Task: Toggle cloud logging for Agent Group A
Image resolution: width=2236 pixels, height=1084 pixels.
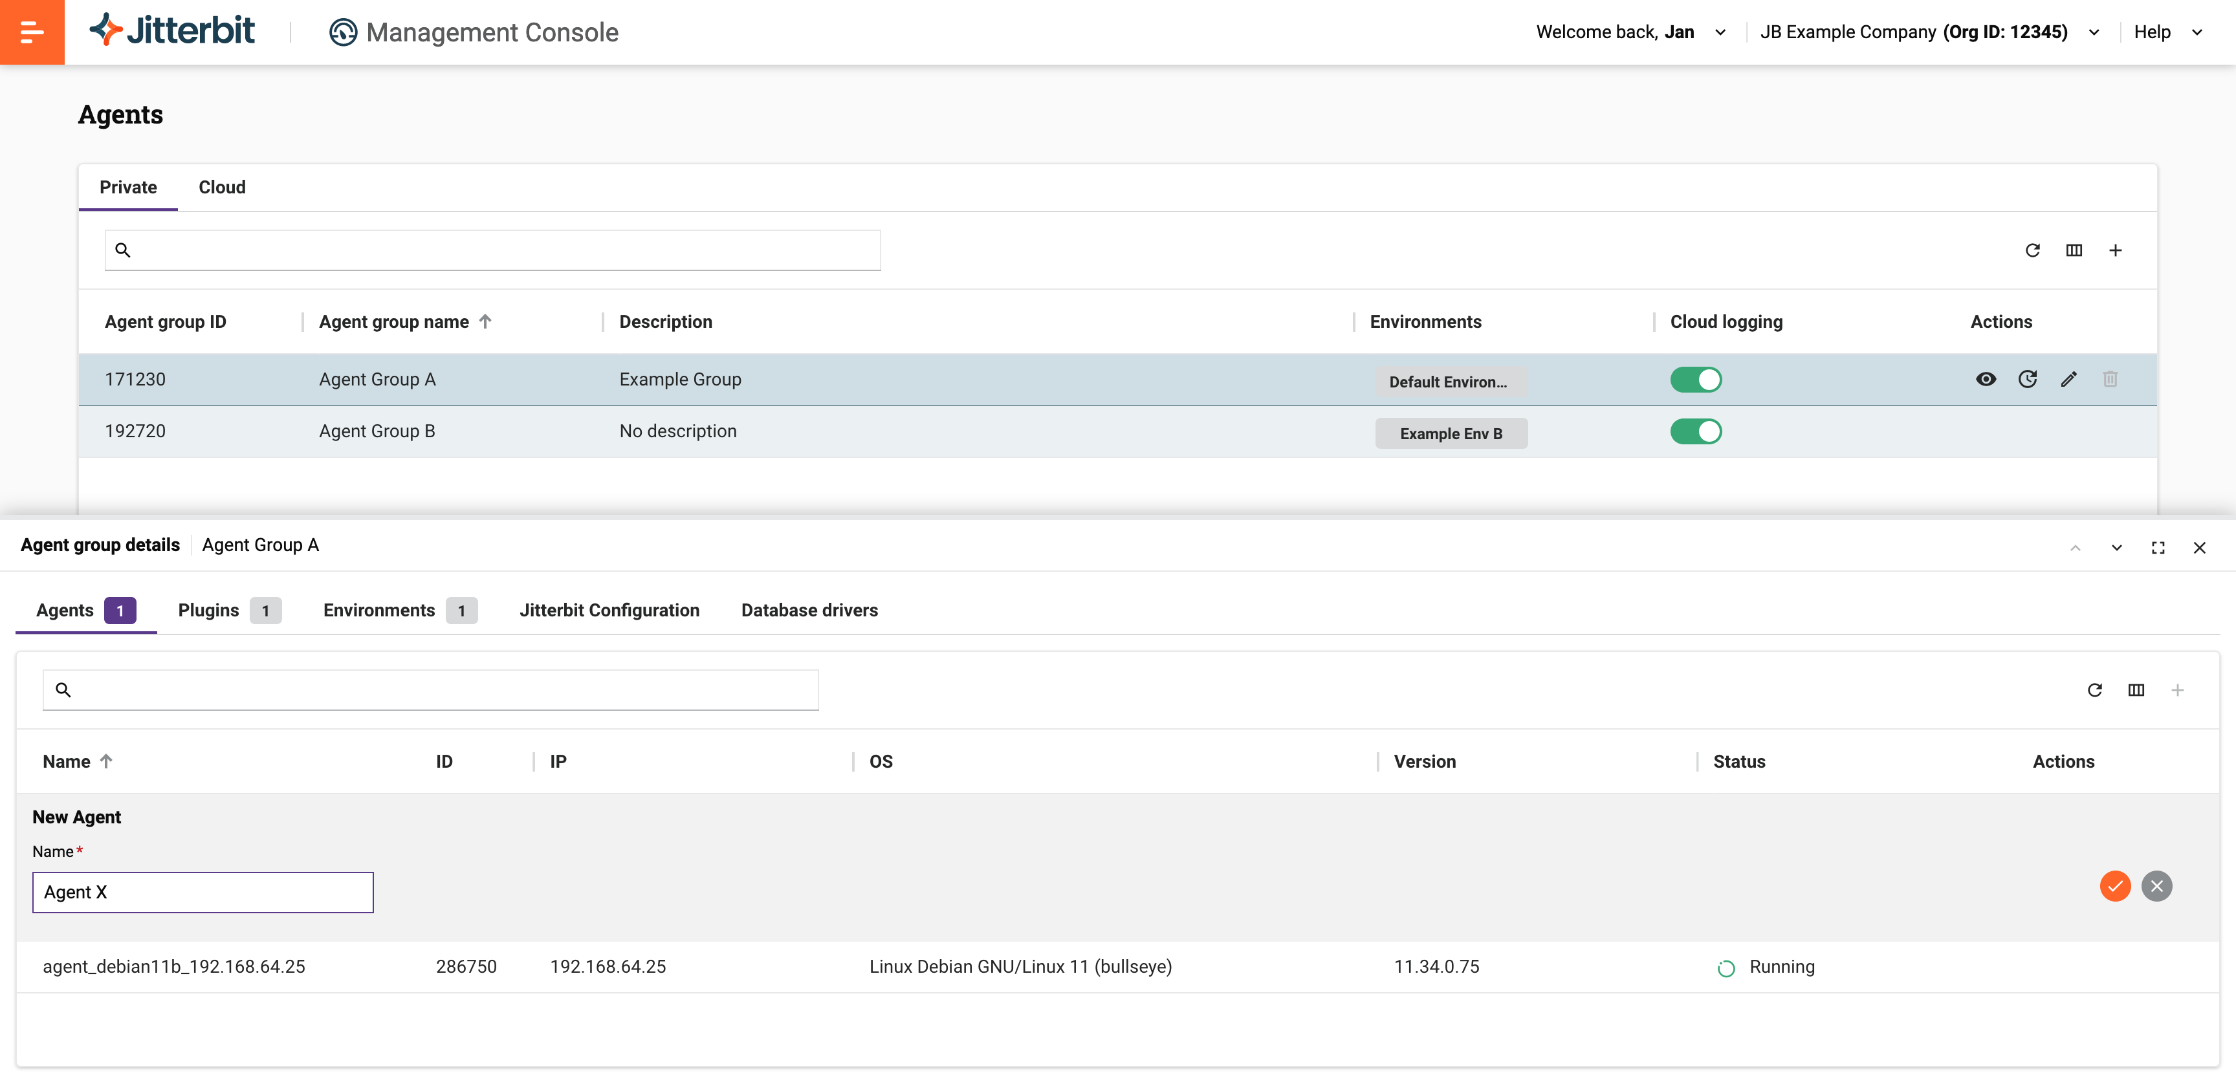Action: (1695, 379)
